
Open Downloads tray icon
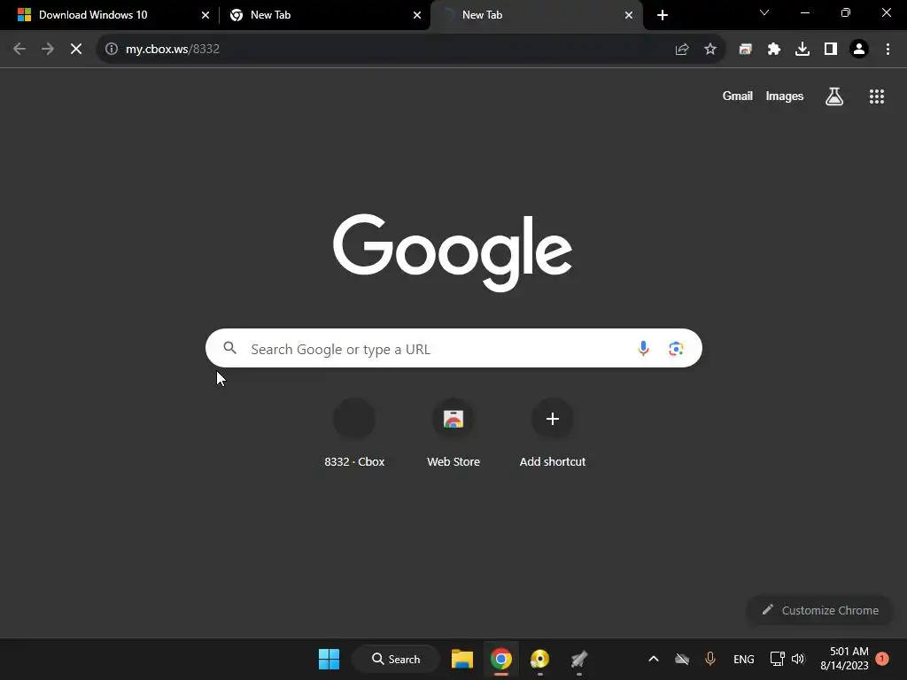coord(802,50)
